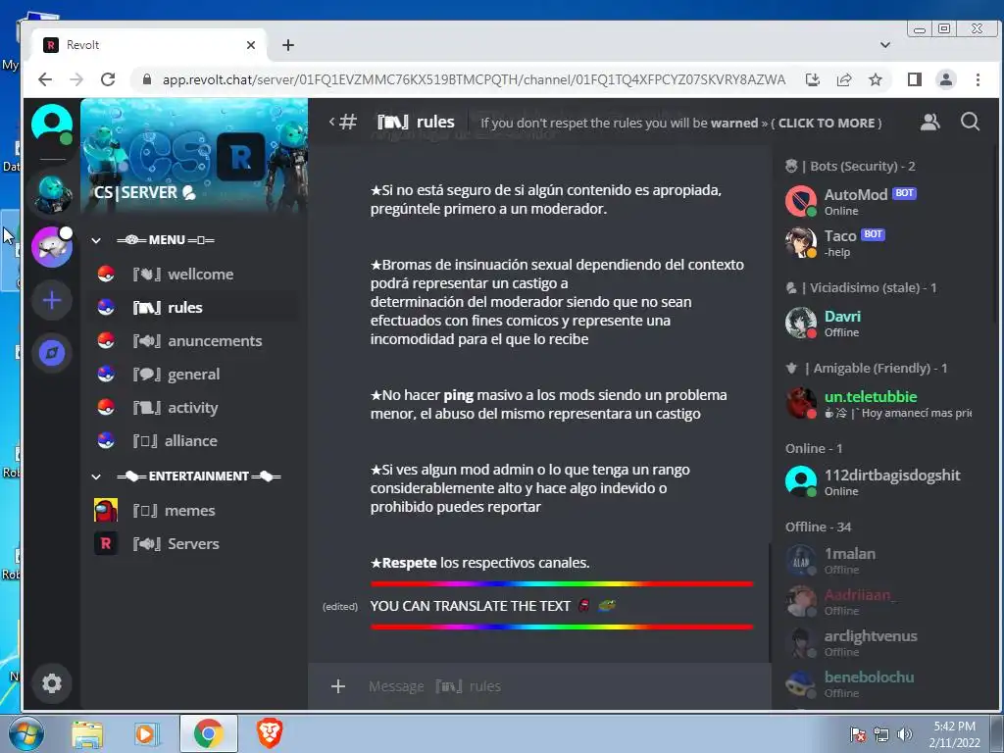The width and height of the screenshot is (1004, 753).
Task: Open AutoMod bot profile
Action: 878,201
